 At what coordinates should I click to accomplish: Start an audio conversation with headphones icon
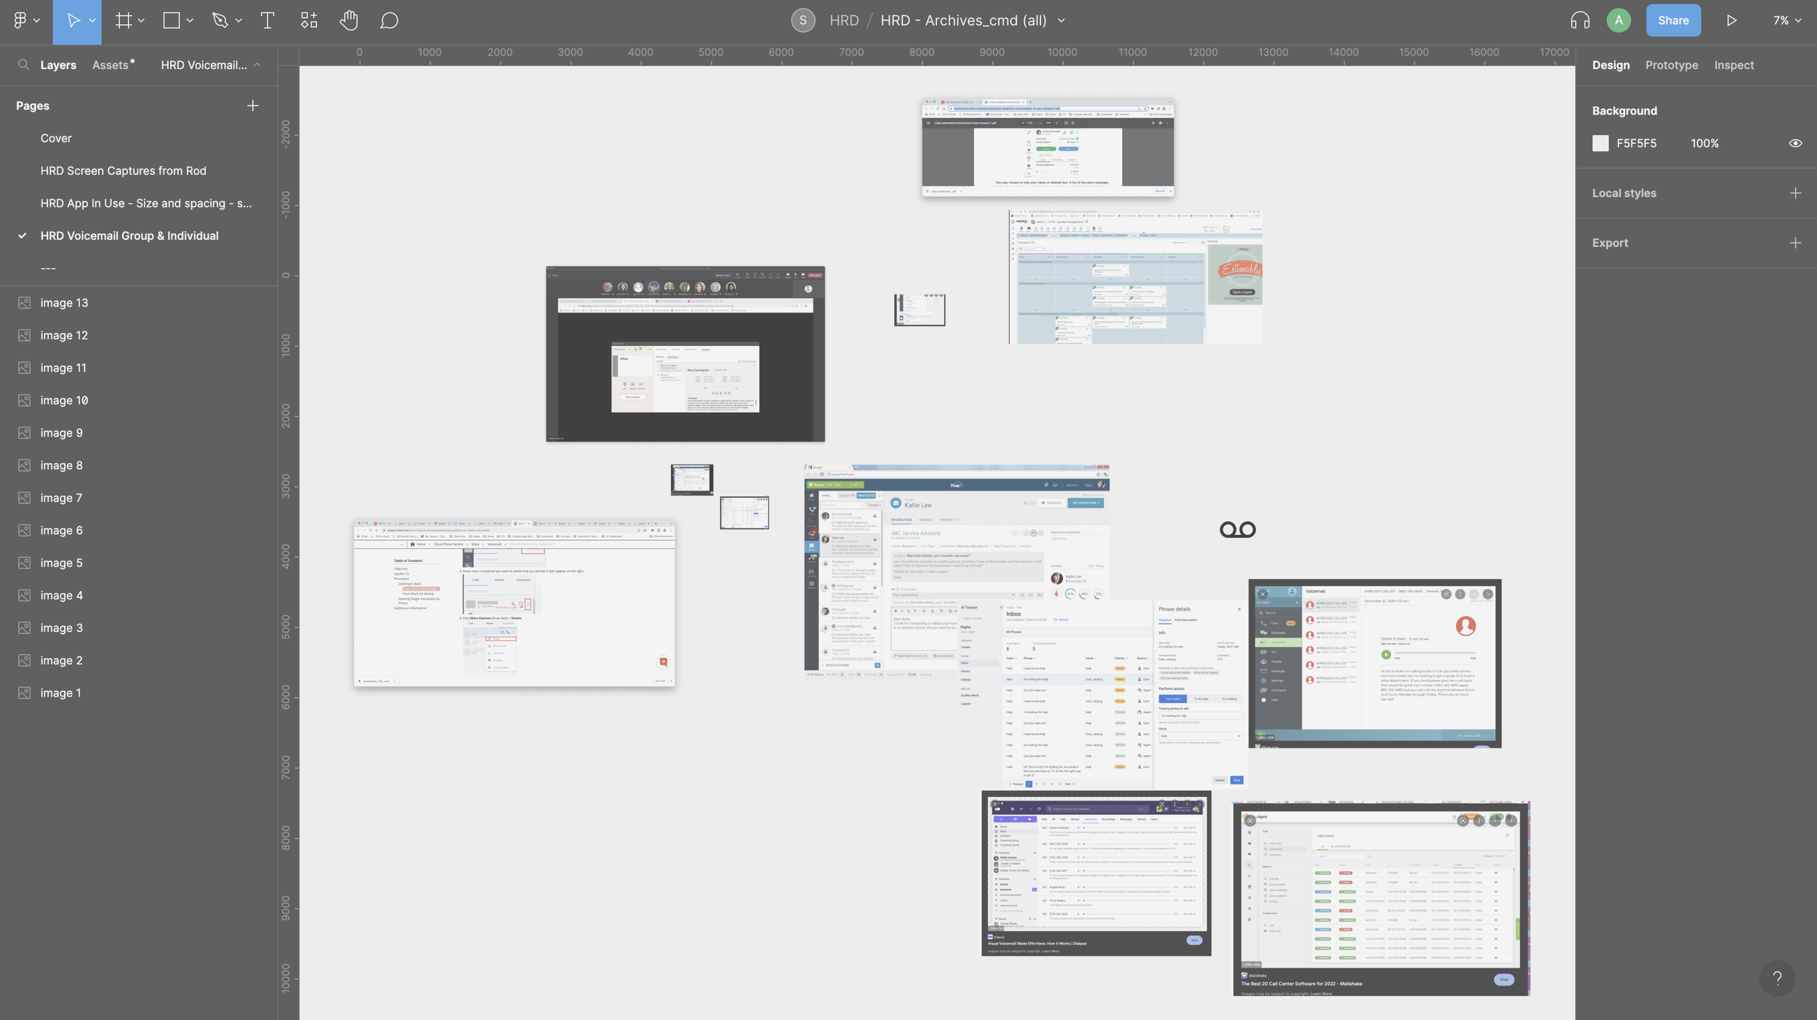point(1579,21)
